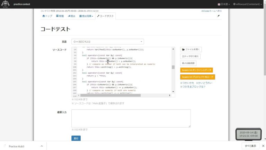The height and width of the screenshot is (150, 266).
Task: Go to the 問題 tasks tab
Action: pos(60,16)
